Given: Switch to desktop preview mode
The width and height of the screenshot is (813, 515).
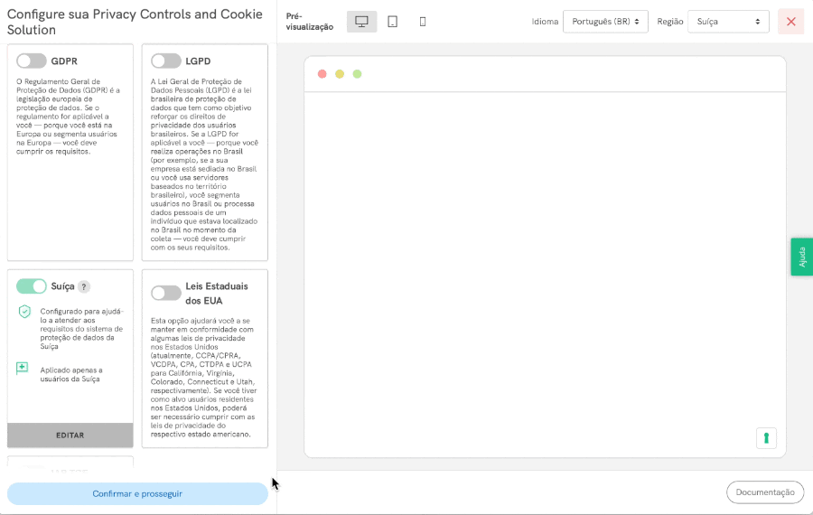Looking at the screenshot, I should pos(361,22).
